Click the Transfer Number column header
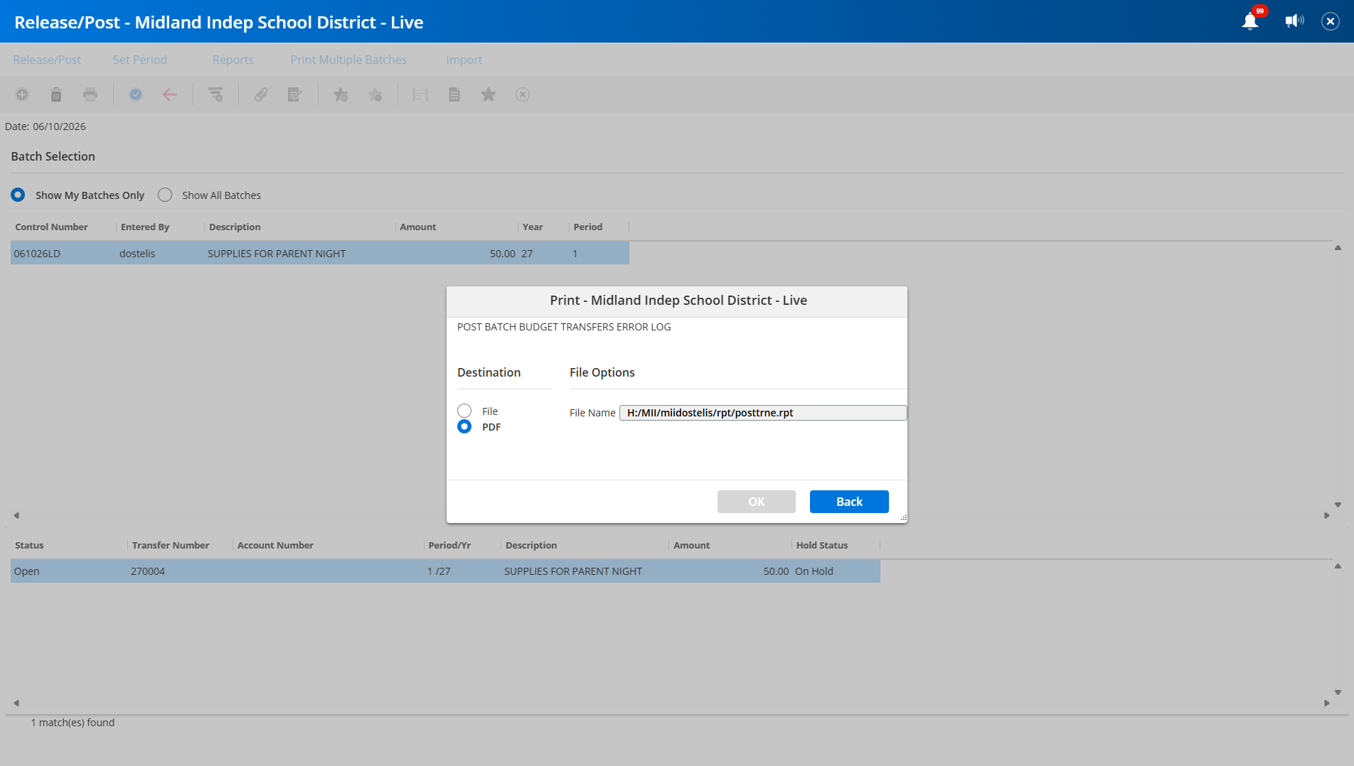1354x766 pixels. click(171, 545)
